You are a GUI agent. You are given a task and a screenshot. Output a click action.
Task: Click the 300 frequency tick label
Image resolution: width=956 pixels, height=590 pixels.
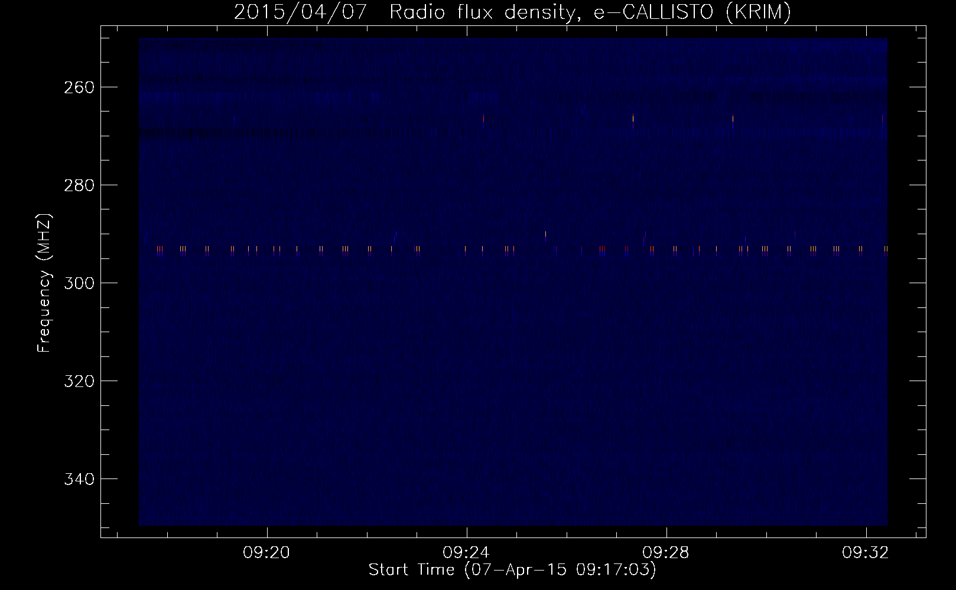coord(79,283)
